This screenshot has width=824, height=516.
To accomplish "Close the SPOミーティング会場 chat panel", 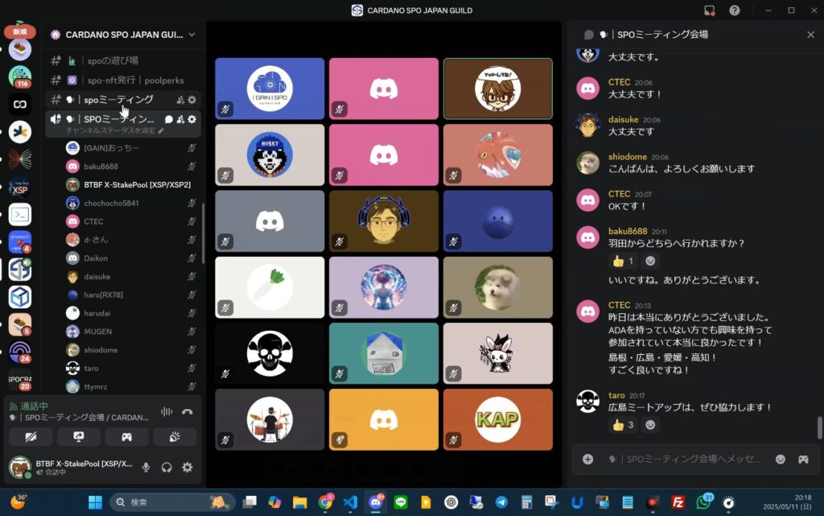I will [810, 35].
